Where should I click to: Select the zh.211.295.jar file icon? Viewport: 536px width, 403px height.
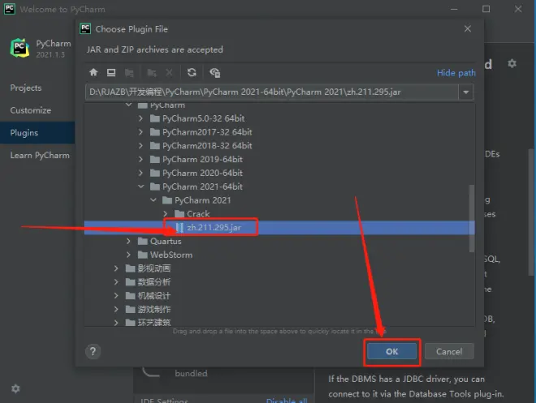179,228
